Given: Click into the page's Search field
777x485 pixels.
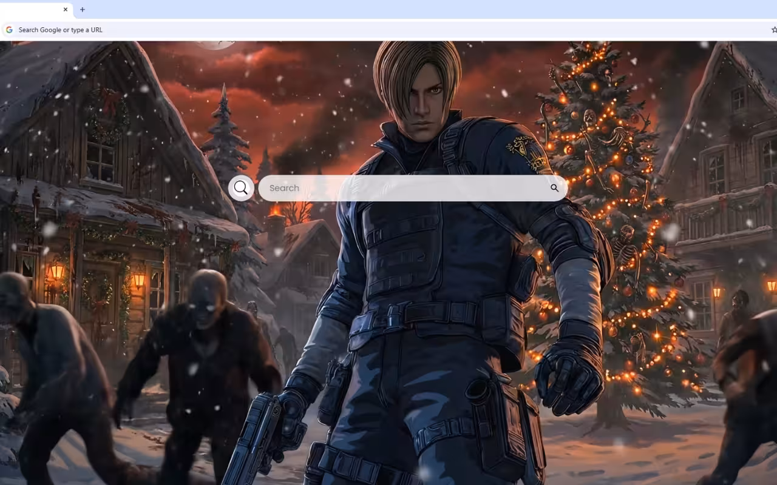Looking at the screenshot, I should (x=413, y=188).
